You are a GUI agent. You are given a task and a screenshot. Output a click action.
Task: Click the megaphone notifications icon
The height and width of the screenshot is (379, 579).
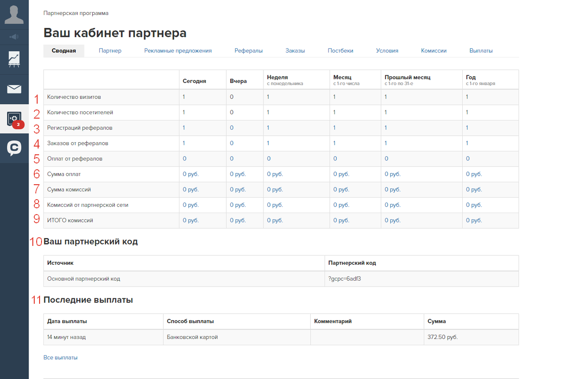[14, 37]
